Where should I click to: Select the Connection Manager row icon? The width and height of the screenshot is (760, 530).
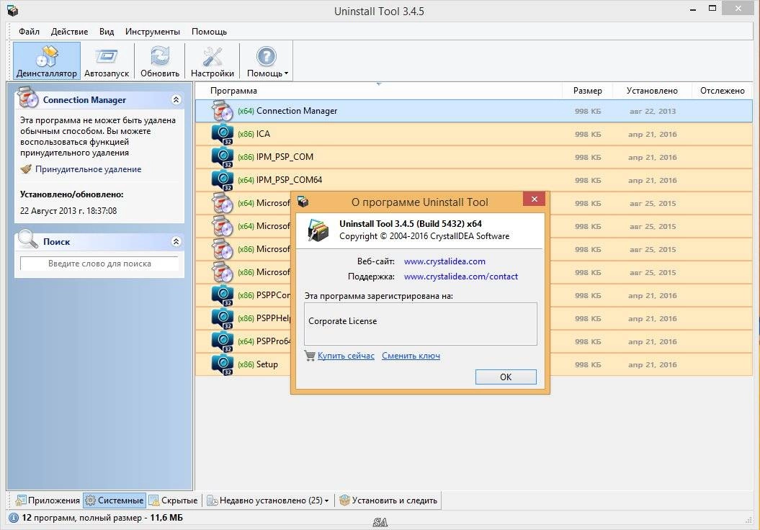[x=223, y=111]
